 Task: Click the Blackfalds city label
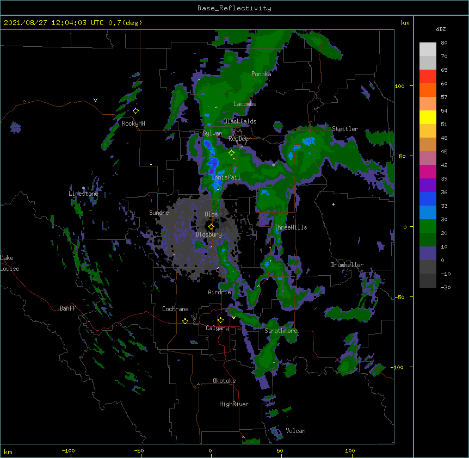(240, 121)
